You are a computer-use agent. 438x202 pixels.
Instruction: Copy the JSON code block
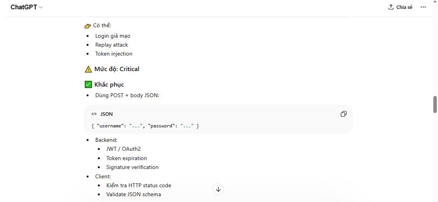click(x=343, y=114)
